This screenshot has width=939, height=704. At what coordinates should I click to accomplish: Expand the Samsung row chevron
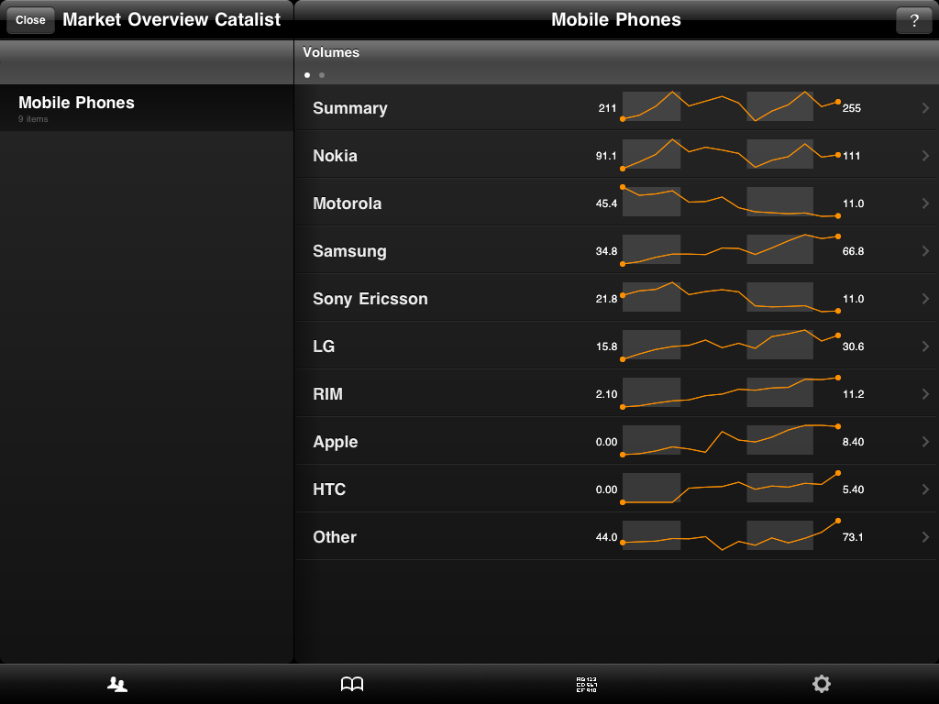(x=925, y=251)
